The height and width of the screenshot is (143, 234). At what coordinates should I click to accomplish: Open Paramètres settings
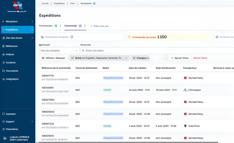(x=12, y=129)
